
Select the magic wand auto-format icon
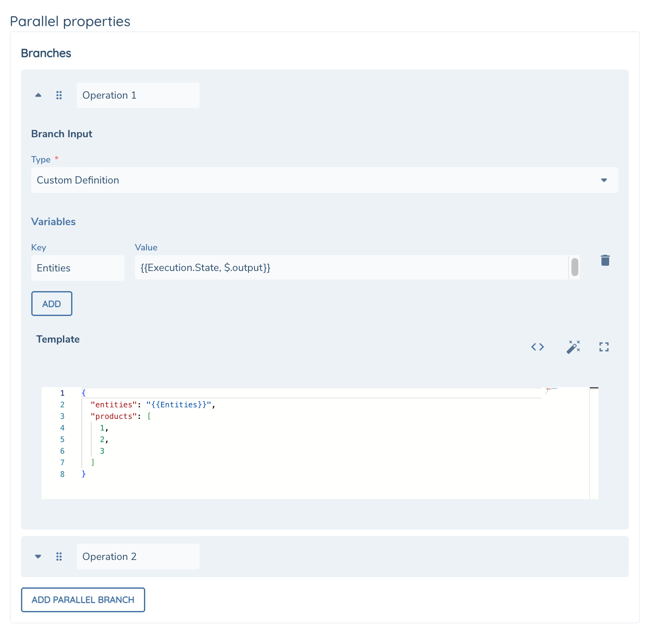coord(573,347)
